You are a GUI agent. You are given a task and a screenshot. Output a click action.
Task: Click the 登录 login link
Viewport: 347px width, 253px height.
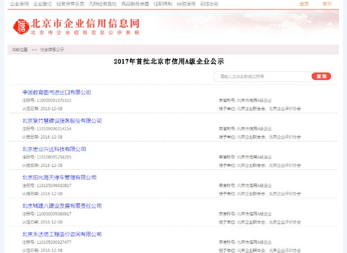point(304,4)
